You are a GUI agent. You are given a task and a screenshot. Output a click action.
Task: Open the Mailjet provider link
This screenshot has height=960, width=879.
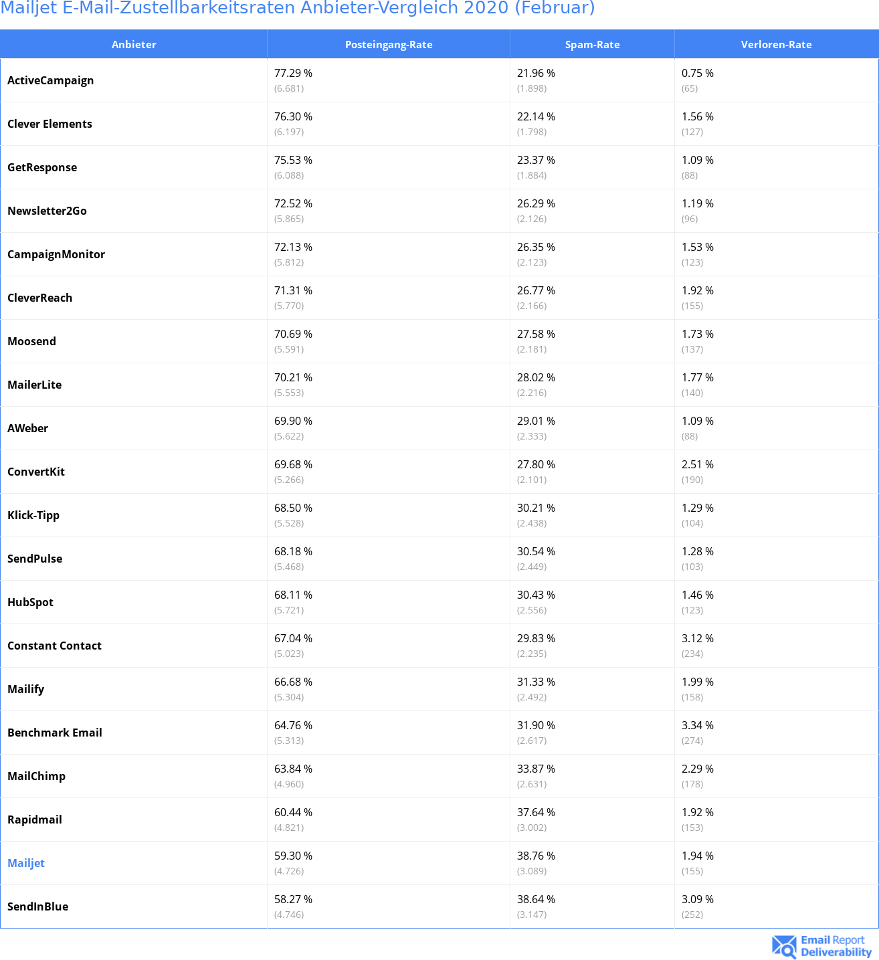(26, 863)
